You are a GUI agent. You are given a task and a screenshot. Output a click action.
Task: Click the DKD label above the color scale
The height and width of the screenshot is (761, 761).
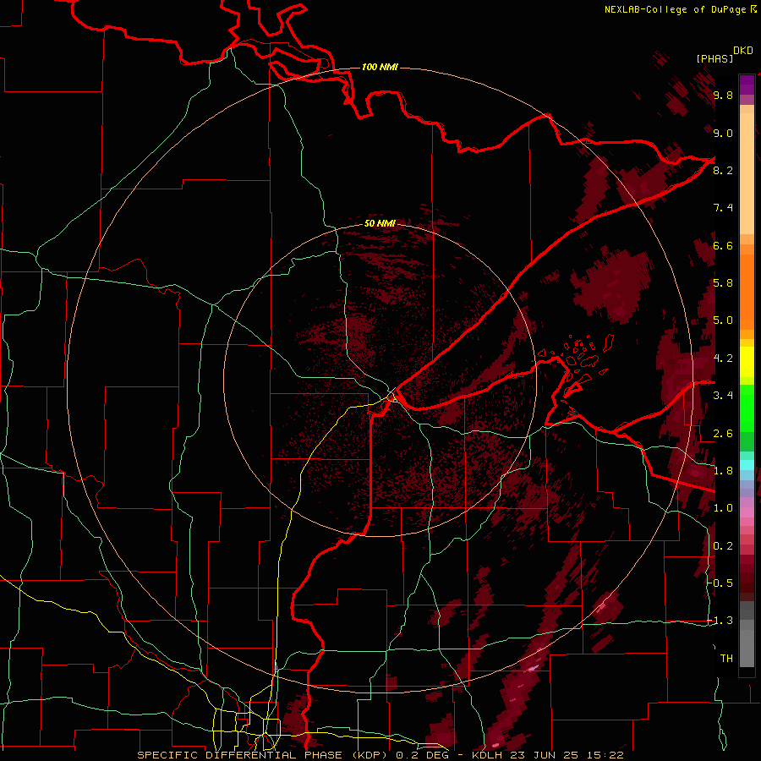743,51
